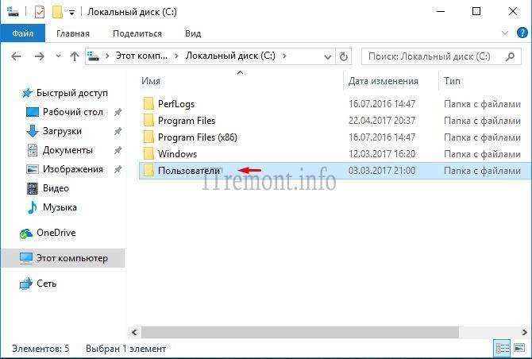
Task: Click the horizontal scrollbar left arrow
Action: pyautogui.click(x=135, y=332)
